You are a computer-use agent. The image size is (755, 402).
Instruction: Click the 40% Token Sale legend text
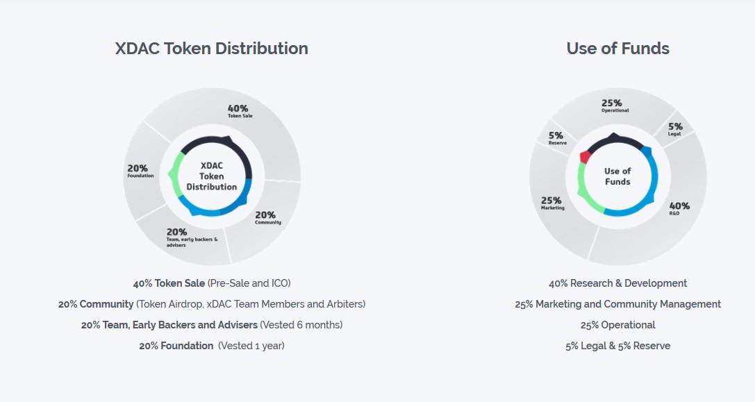point(212,283)
